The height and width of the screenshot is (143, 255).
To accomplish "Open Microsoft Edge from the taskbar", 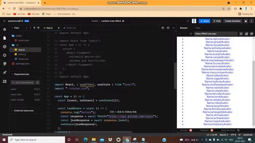I will click(85, 139).
